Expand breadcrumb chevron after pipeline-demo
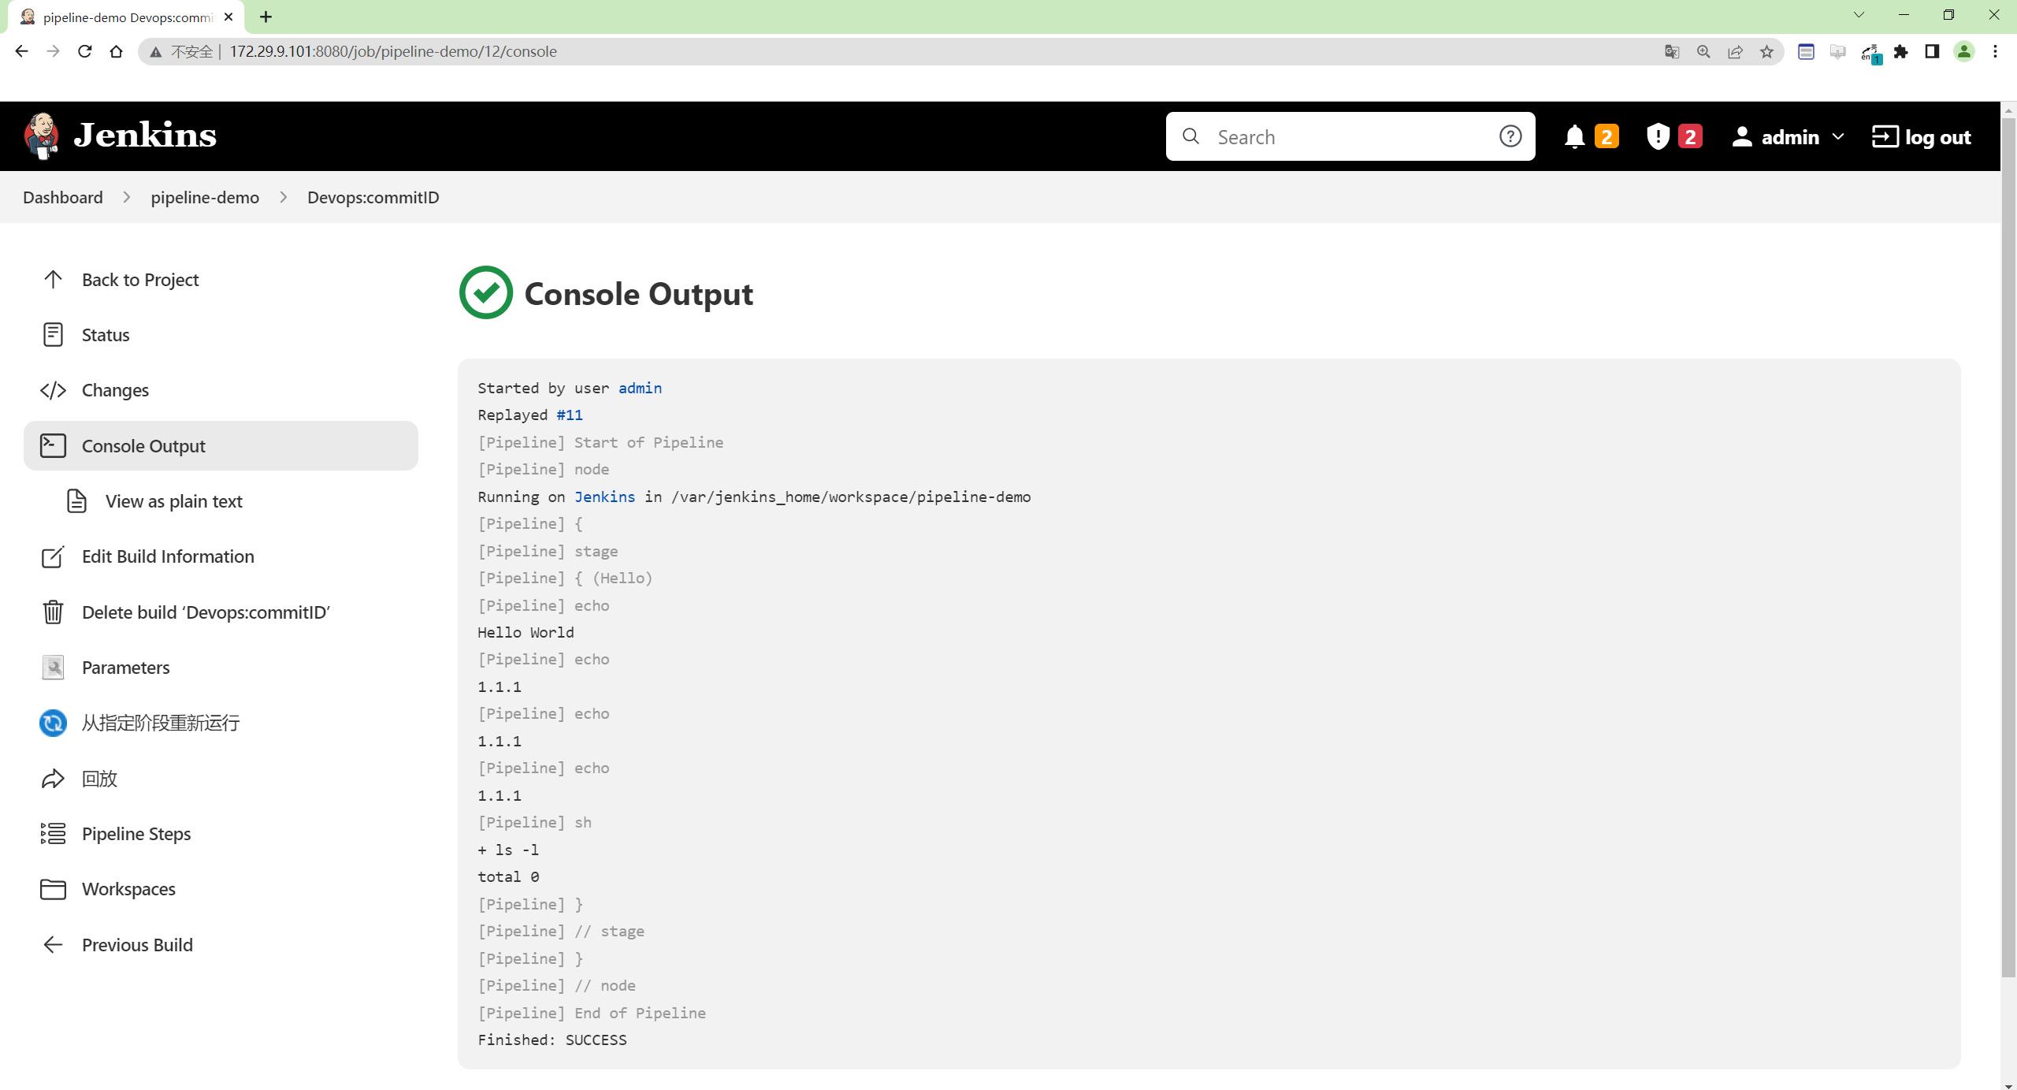Screen dimensions: 2017x1090 pyautogui.click(x=284, y=198)
